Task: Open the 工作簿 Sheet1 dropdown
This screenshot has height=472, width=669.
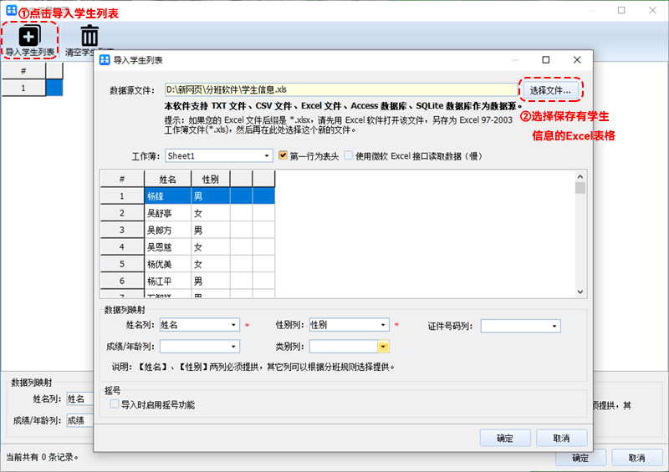Action: (268, 156)
